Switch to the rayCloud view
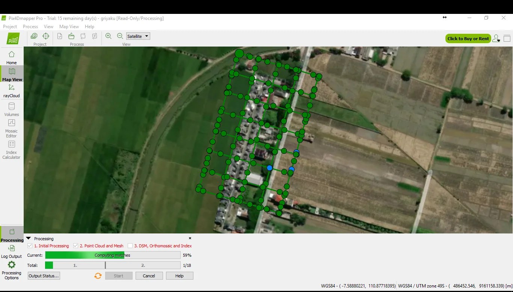 (x=12, y=91)
